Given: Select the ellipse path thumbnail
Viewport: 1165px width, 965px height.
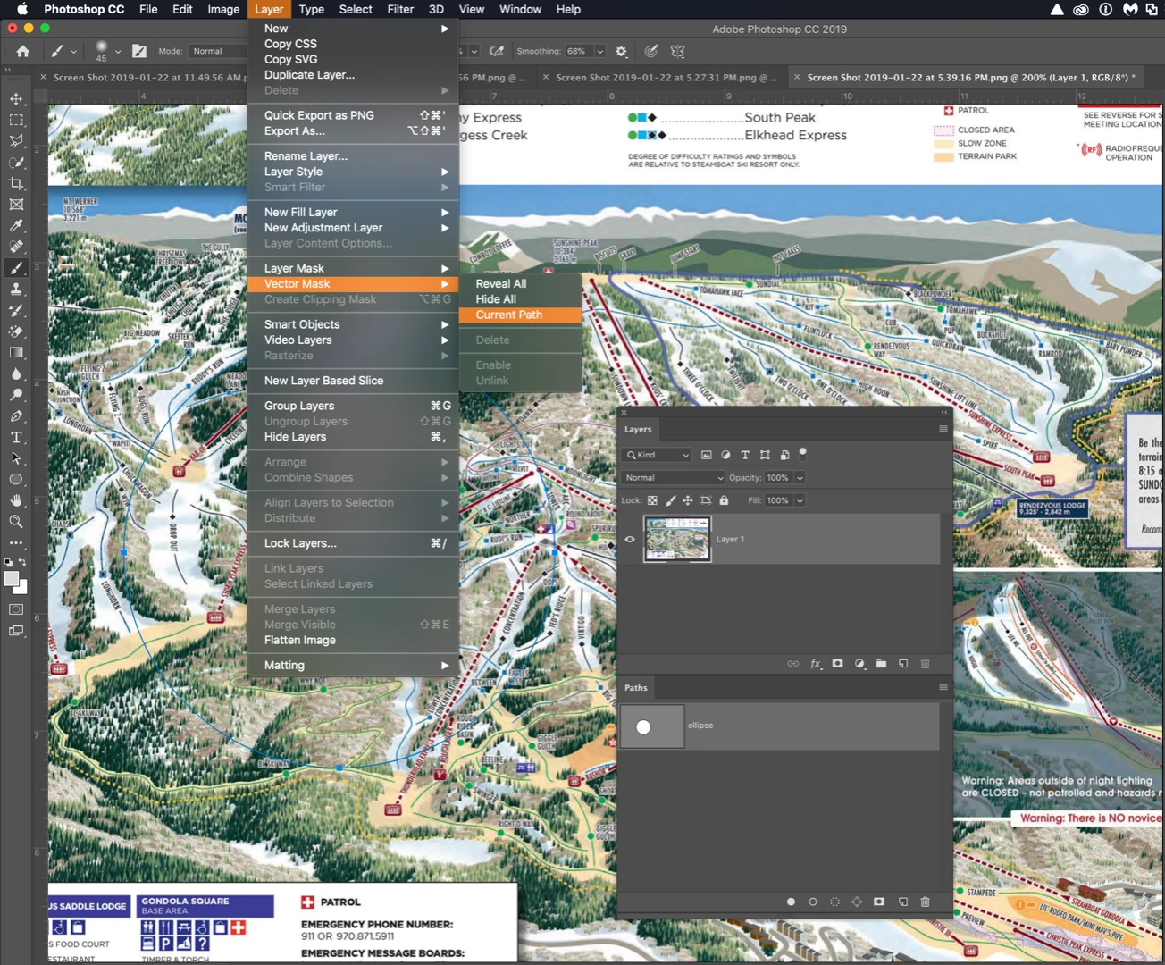Looking at the screenshot, I should pos(652,726).
